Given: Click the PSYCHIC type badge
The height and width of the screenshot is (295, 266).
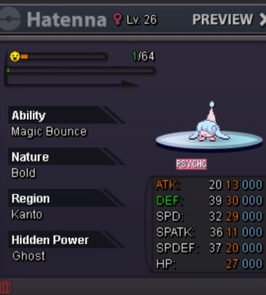Looking at the screenshot, I should click(191, 164).
